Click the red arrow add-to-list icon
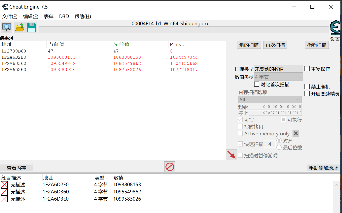The width and height of the screenshot is (342, 213). point(231,154)
